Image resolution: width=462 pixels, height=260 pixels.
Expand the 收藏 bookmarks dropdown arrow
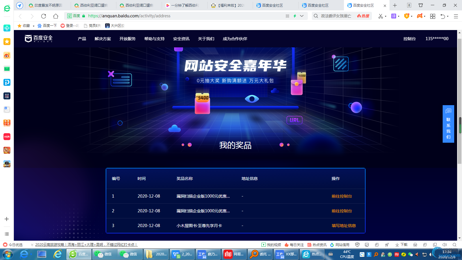33,26
